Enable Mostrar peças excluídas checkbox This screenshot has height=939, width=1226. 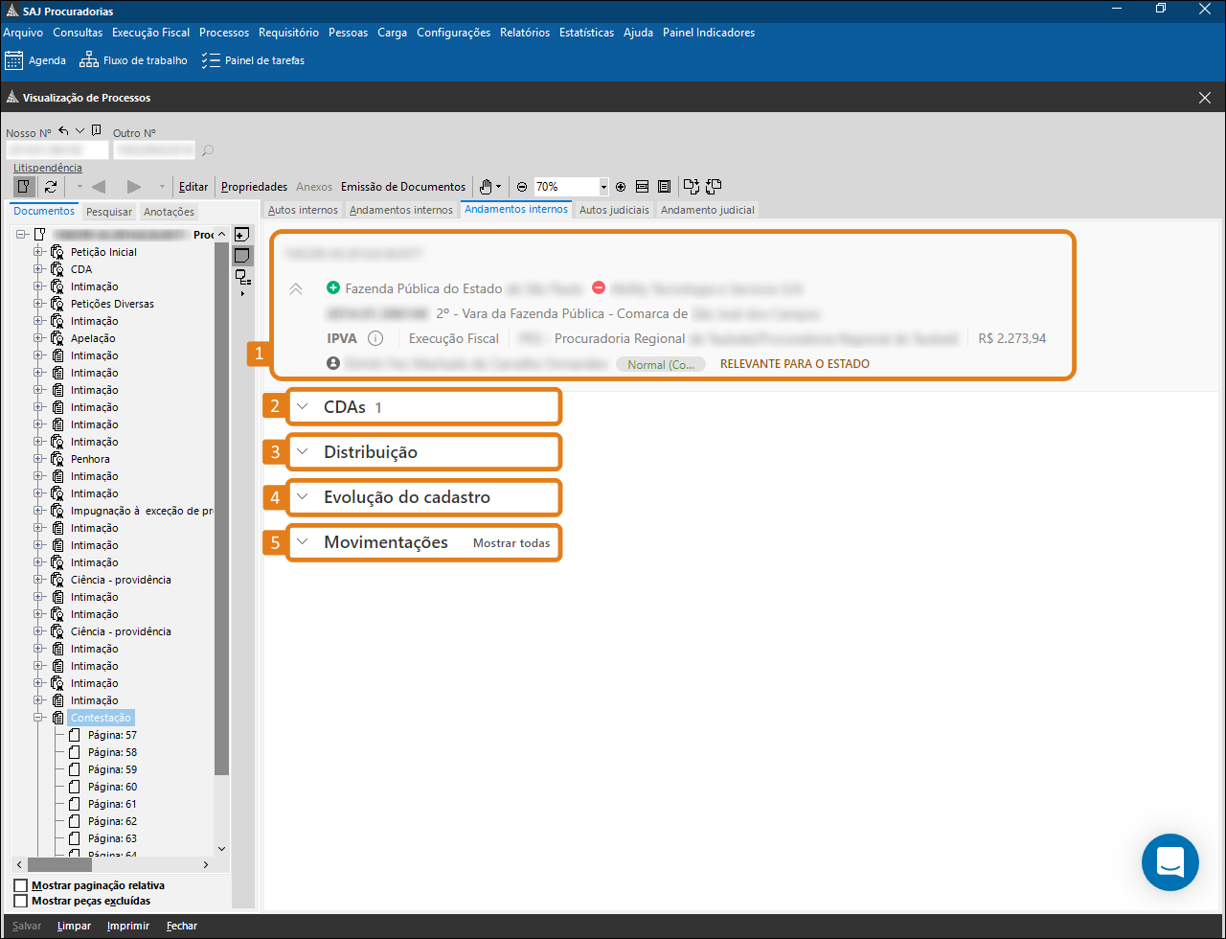click(21, 901)
